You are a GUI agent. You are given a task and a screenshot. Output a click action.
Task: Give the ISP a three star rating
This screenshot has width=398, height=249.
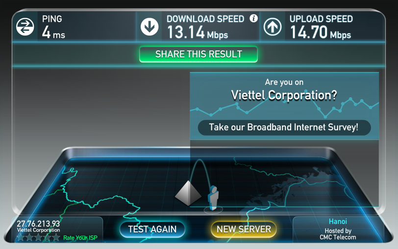click(38, 237)
